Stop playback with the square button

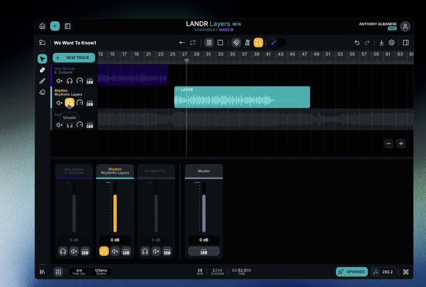[x=220, y=43]
